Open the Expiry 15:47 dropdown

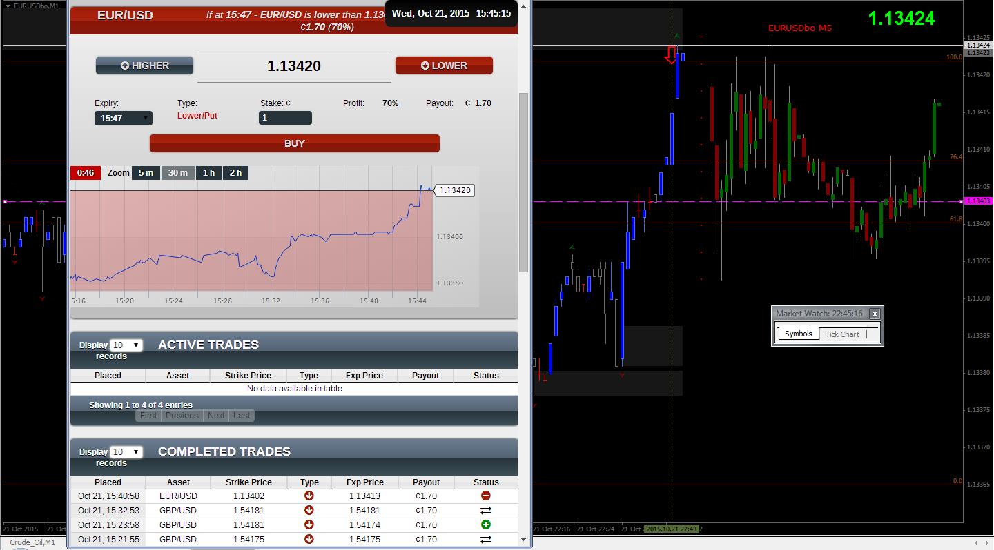(124, 118)
